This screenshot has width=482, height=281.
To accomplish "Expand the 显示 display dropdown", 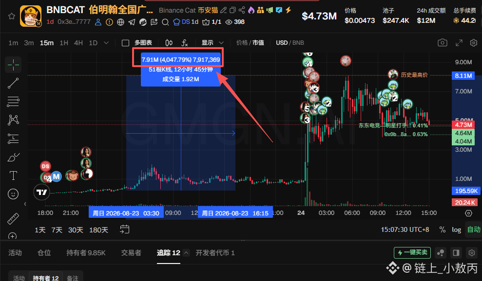I will click(212, 43).
